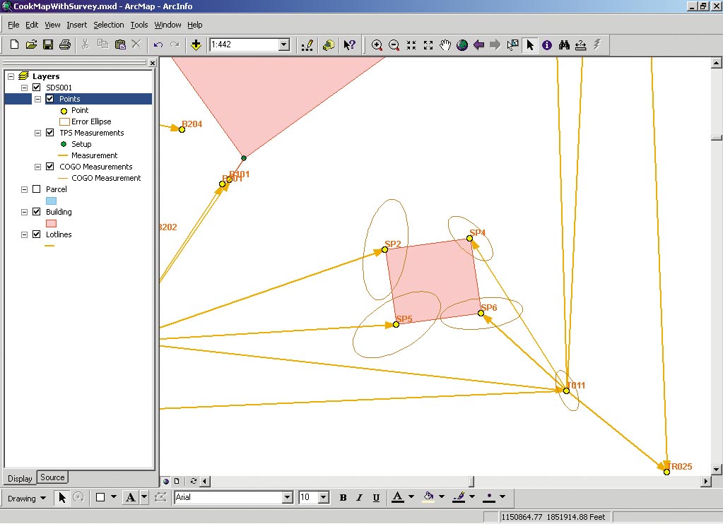The image size is (723, 524).
Task: Switch to the Display tab
Action: (20, 478)
